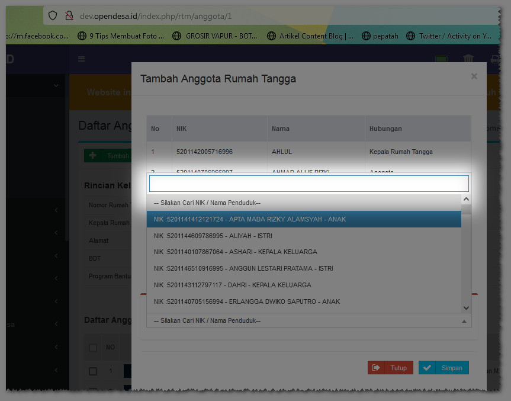The height and width of the screenshot is (401, 511).
Task: Click the green battery icon in the top header
Action: point(441,59)
